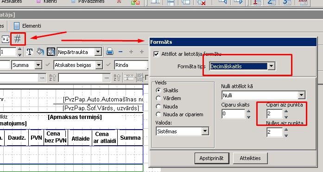323x172 pixels.
Task: Select the 'Daudz.' column header
Action: point(17,138)
